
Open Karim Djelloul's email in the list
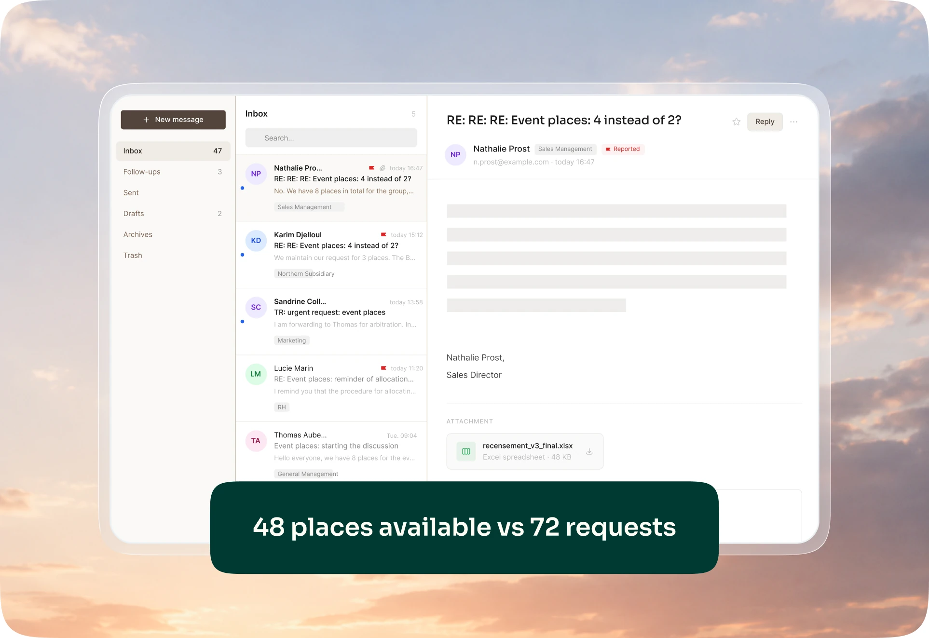331,255
